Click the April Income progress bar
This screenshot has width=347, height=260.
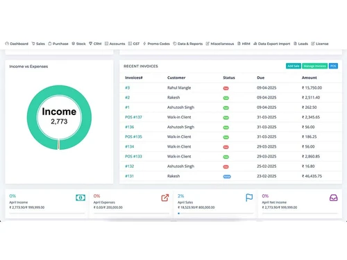point(47,214)
